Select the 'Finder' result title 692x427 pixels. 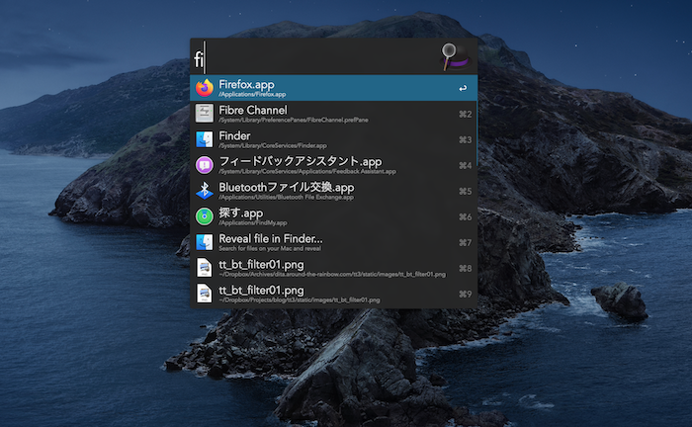(x=234, y=135)
